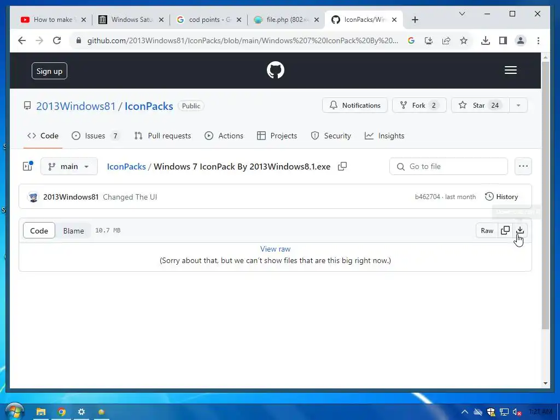
Task: Click the Sign up button
Action: (x=49, y=71)
